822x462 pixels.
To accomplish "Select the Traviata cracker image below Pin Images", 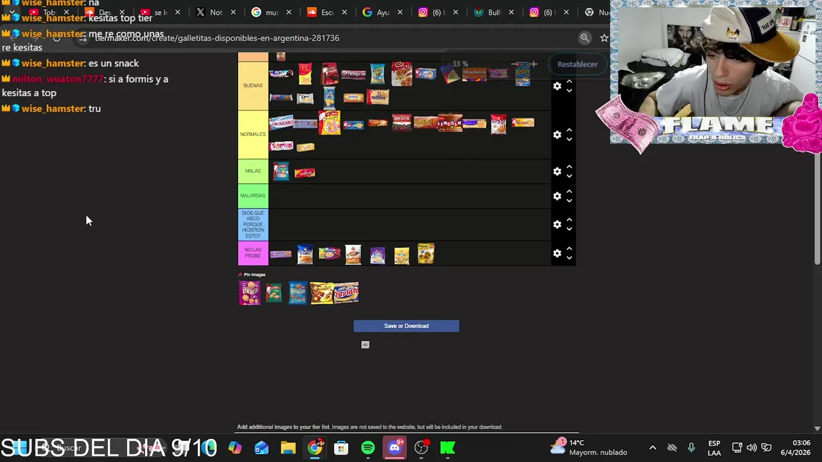I will [x=346, y=293].
